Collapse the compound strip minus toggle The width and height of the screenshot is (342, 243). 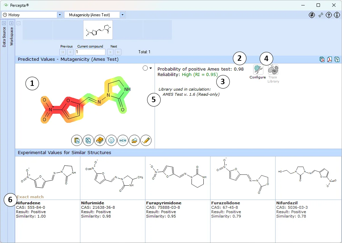coord(19,23)
